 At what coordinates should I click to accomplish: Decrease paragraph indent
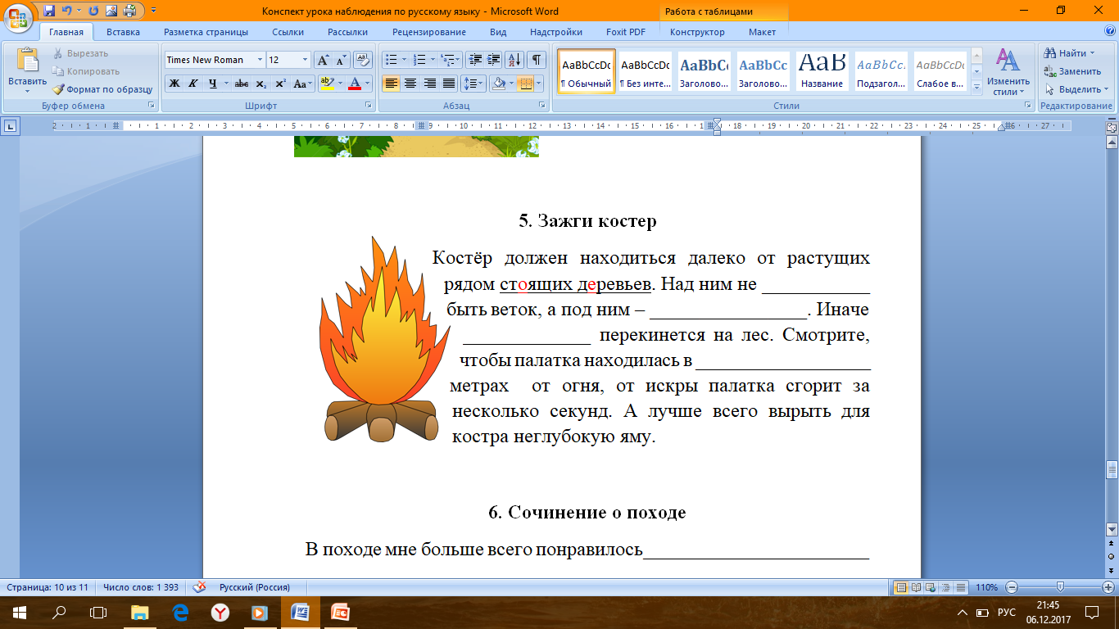(x=475, y=60)
